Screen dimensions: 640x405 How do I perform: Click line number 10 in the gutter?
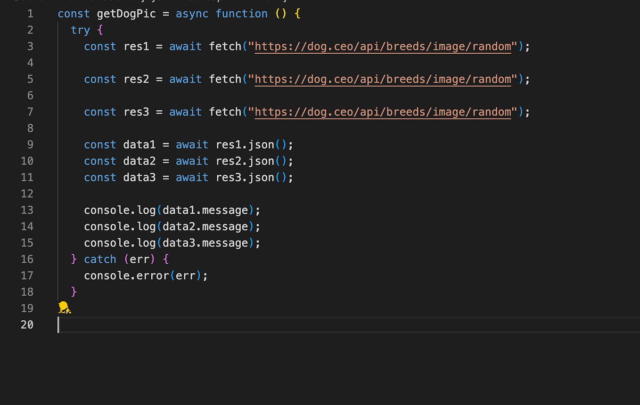click(x=27, y=161)
